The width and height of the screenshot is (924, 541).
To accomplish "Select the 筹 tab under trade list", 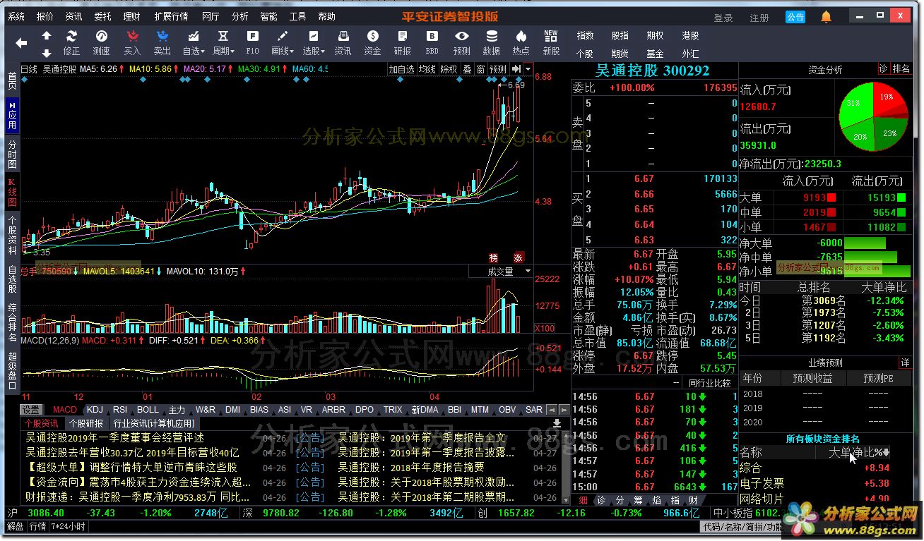I will pos(637,501).
